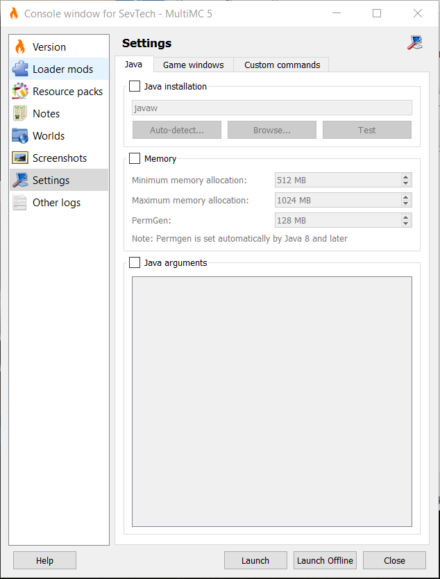Click the Resource packs paint icon

point(20,91)
